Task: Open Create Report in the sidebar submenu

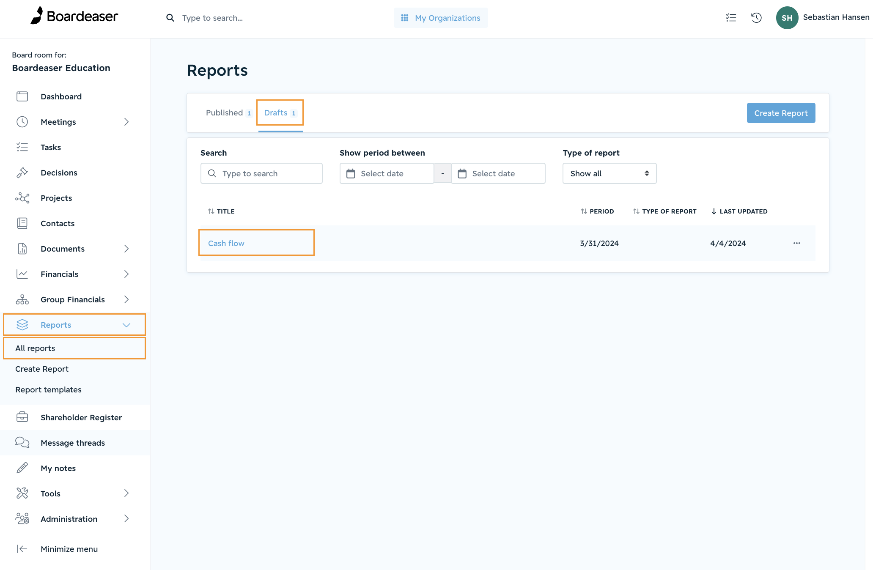Action: pyautogui.click(x=42, y=369)
